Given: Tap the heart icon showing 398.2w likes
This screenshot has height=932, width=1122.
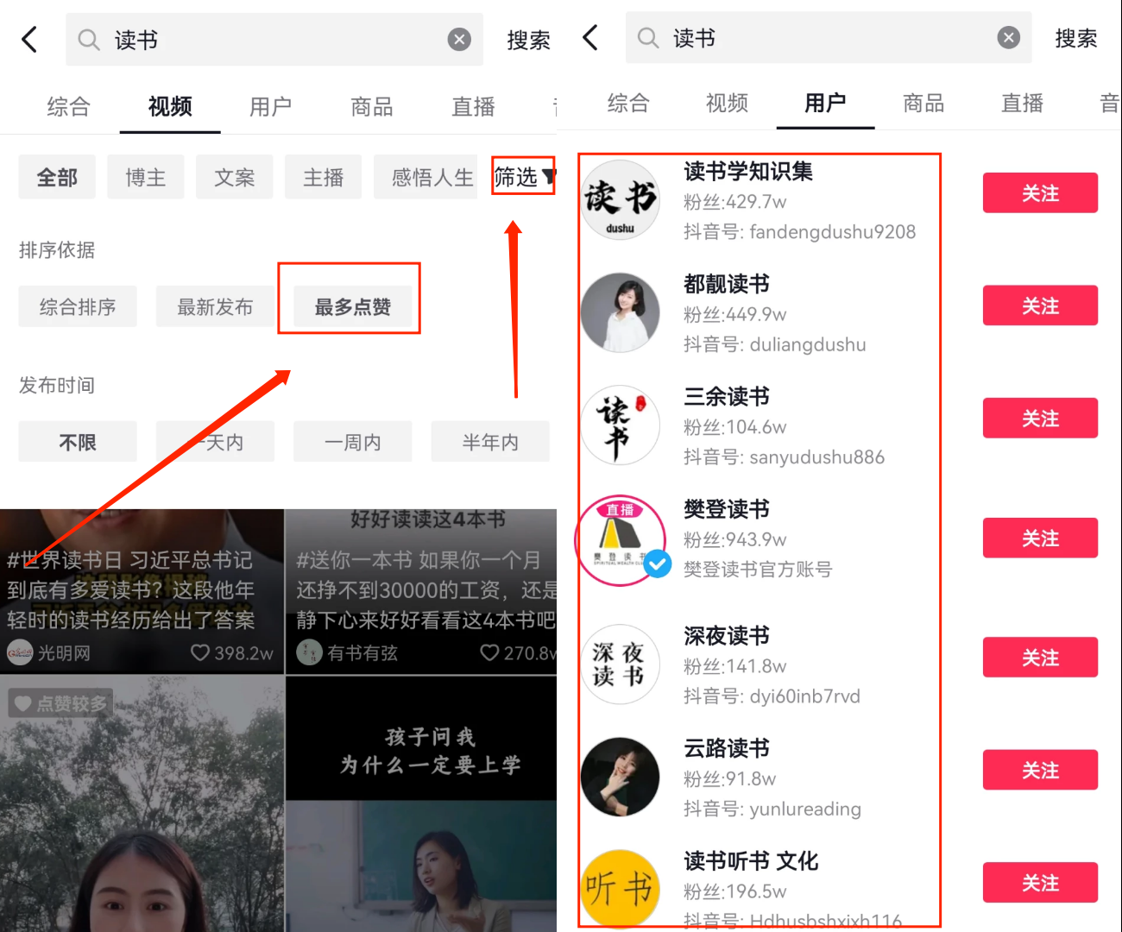Looking at the screenshot, I should point(200,652).
